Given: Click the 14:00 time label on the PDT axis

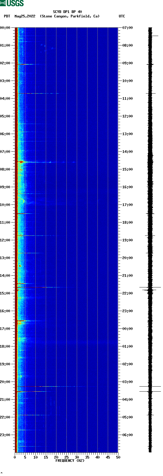Looking at the screenshot, I should coord(5,276).
